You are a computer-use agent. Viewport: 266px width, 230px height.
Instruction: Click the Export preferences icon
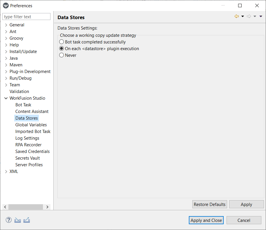coord(27,220)
